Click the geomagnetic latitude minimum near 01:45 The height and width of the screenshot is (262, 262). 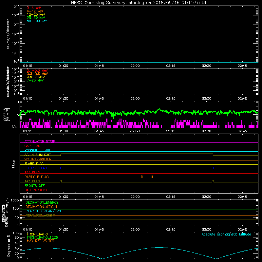pyautogui.click(x=103, y=258)
